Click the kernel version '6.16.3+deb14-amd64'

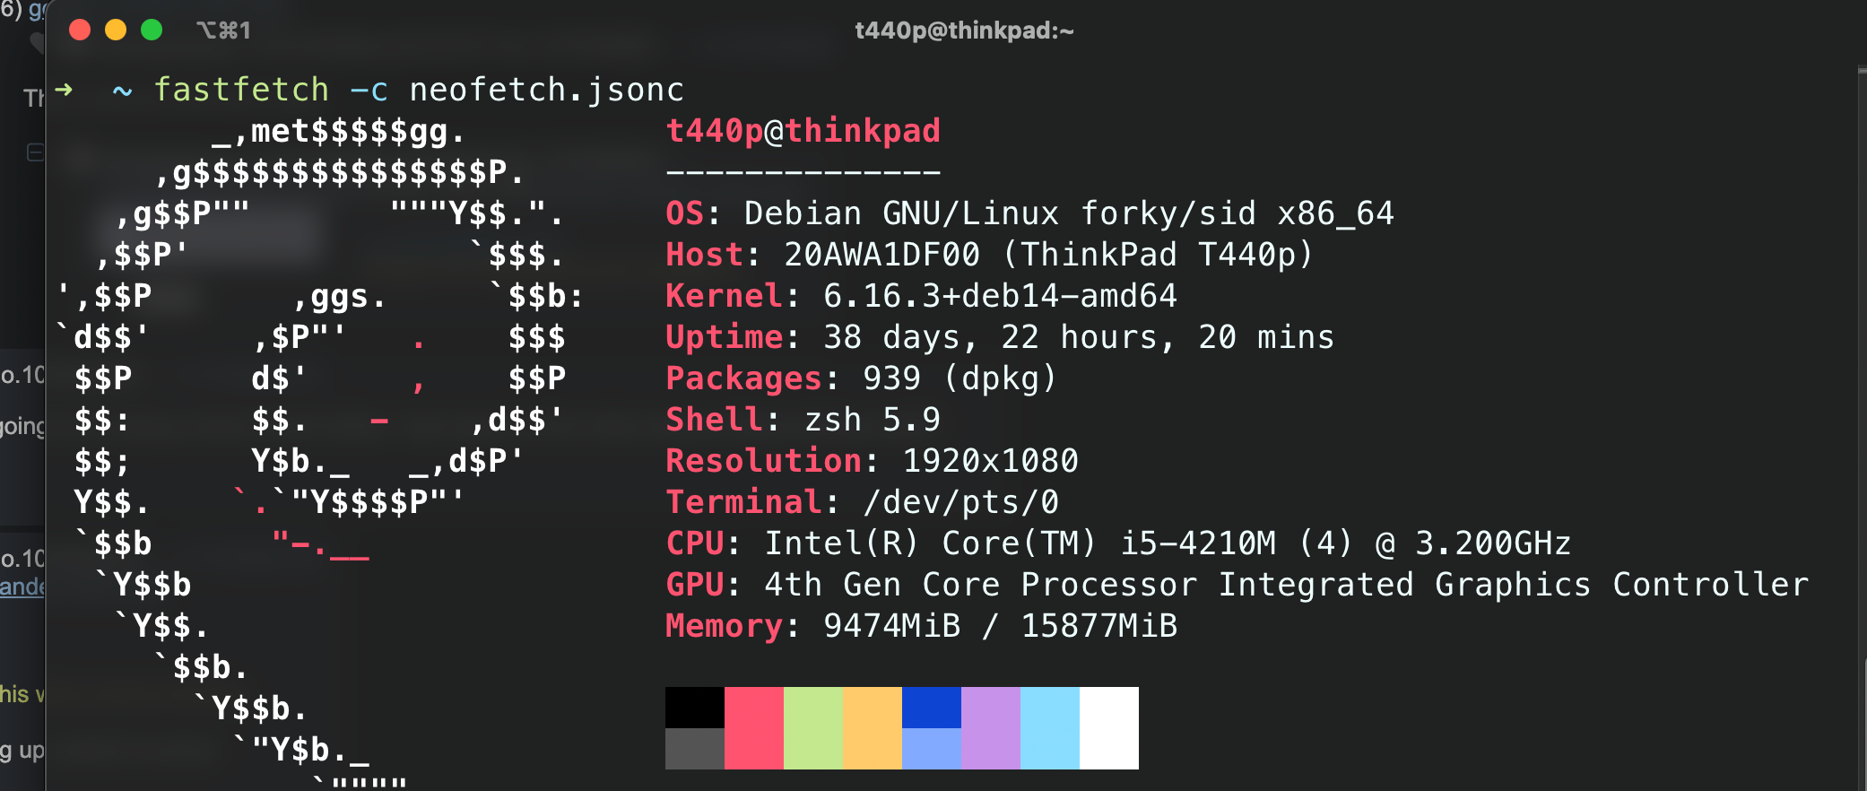pos(1000,296)
